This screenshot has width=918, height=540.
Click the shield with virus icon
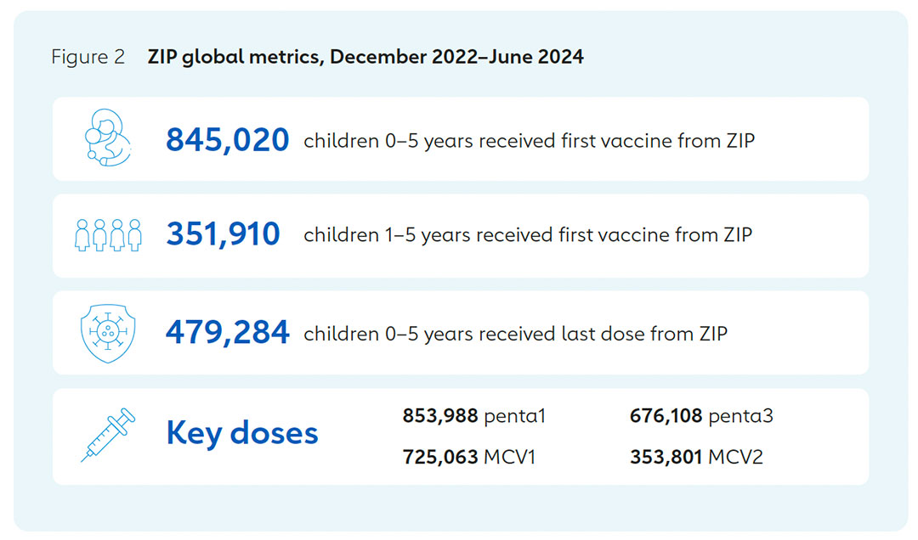pos(108,333)
